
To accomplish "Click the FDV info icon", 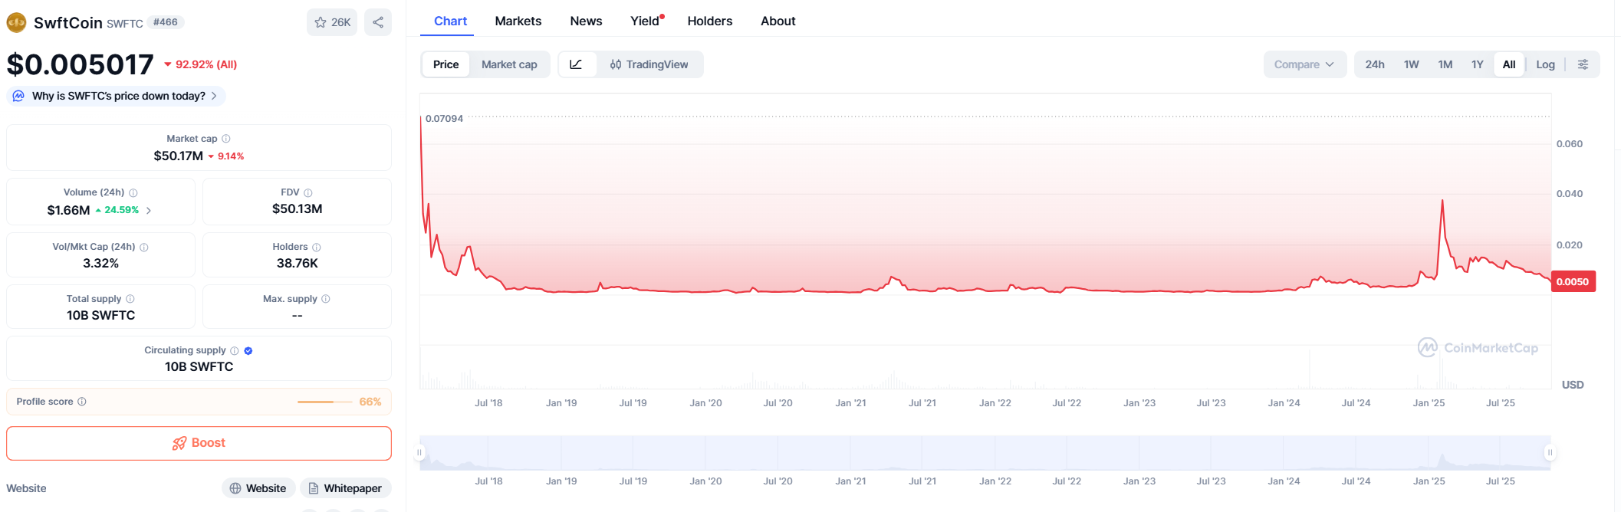I will click(x=308, y=193).
